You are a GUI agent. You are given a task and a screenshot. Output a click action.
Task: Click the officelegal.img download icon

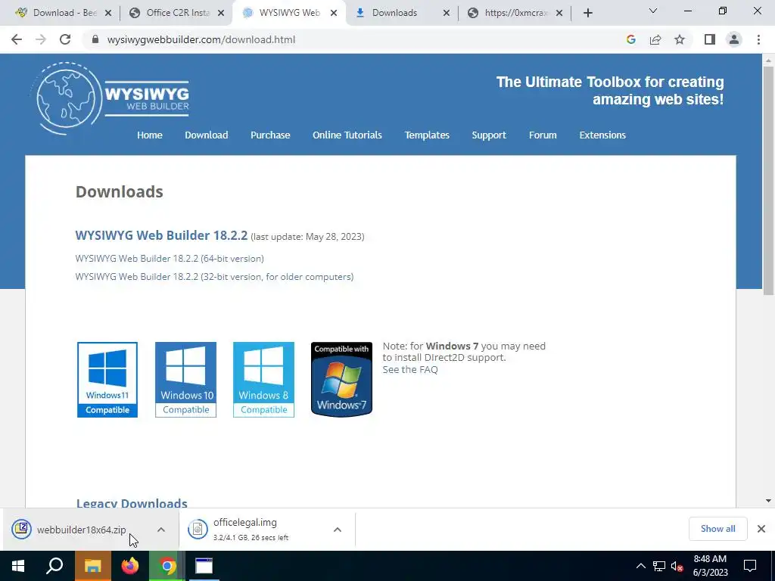coord(198,529)
